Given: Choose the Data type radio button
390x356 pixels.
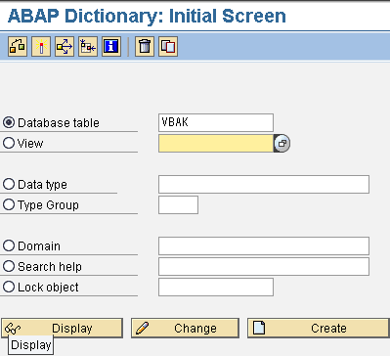Looking at the screenshot, I should [x=9, y=184].
